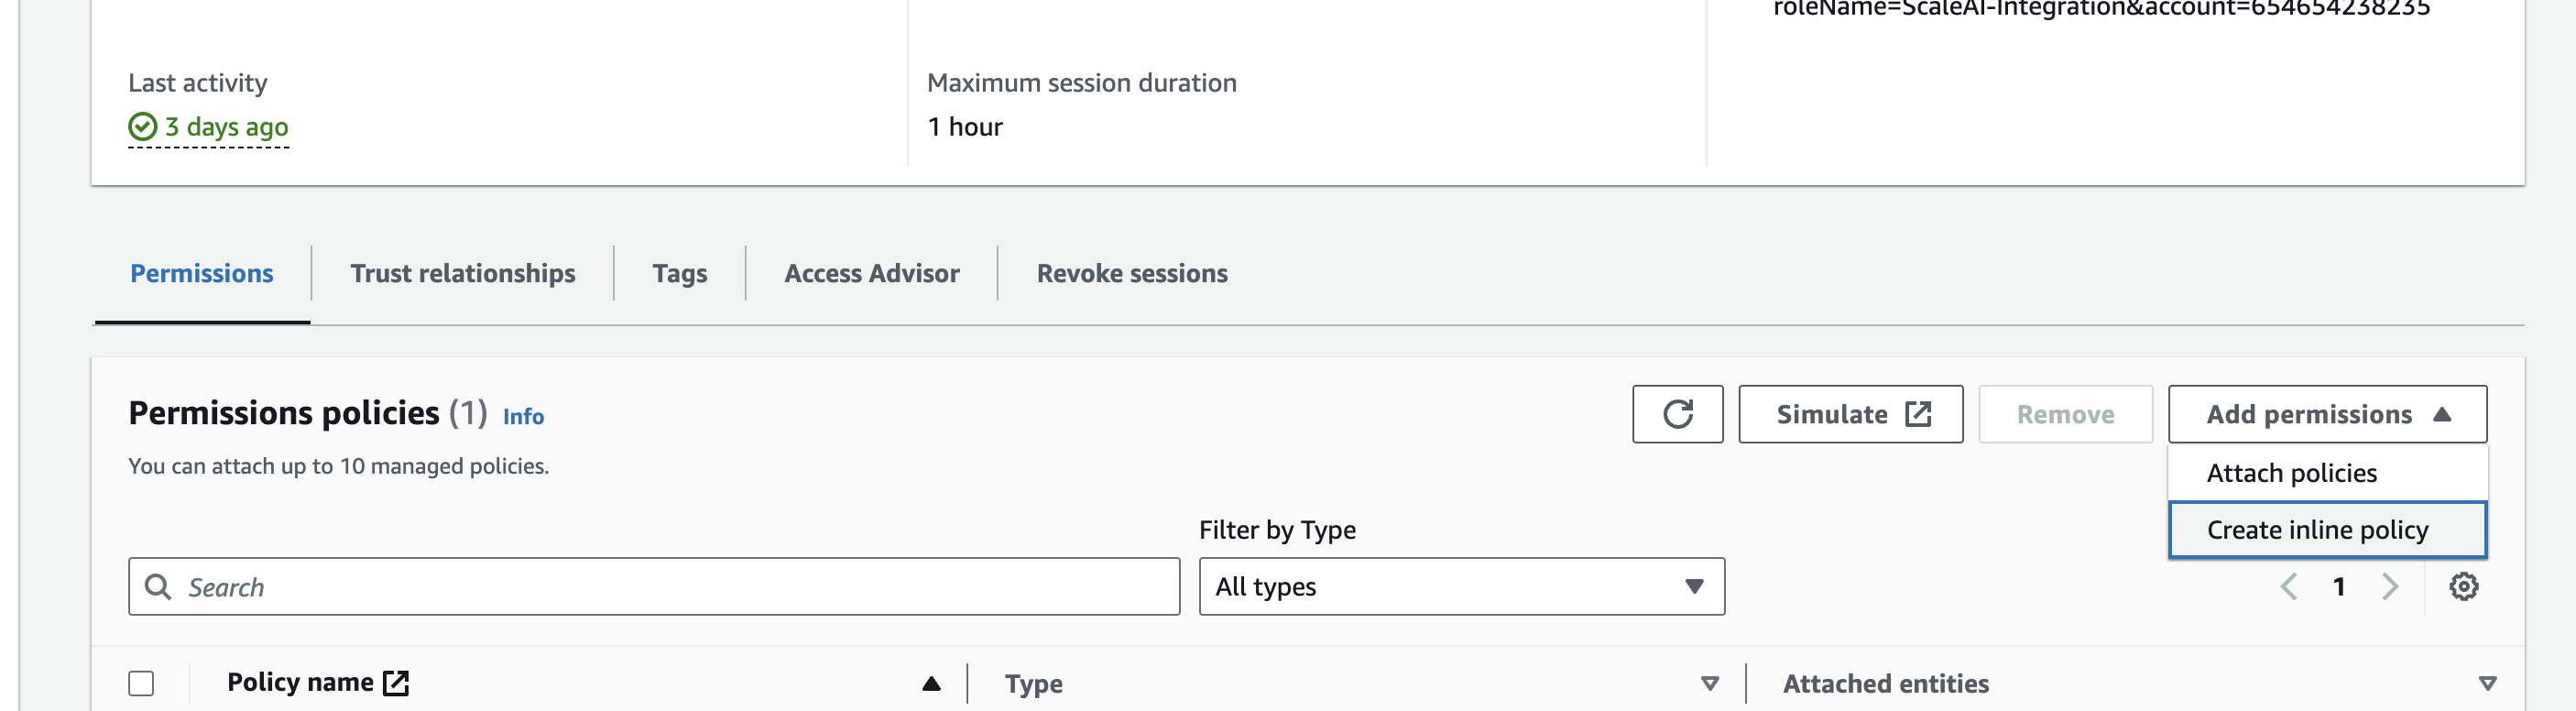Screen dimensions: 2576x711
Task: Go to next page of policies
Action: pyautogui.click(x=2390, y=587)
